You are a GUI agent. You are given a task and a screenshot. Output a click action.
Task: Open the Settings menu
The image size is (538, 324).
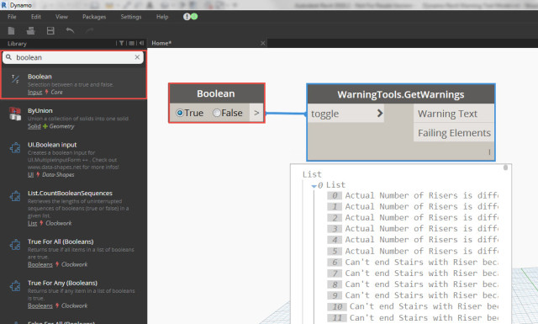[131, 17]
